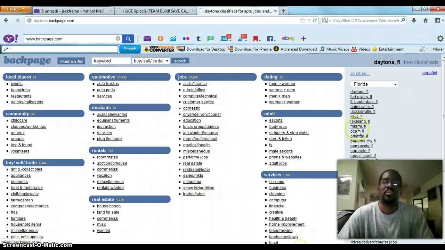Open the weather icon in the Yahoo toolbar
This screenshot has width=445, height=250.
pyautogui.click(x=242, y=38)
